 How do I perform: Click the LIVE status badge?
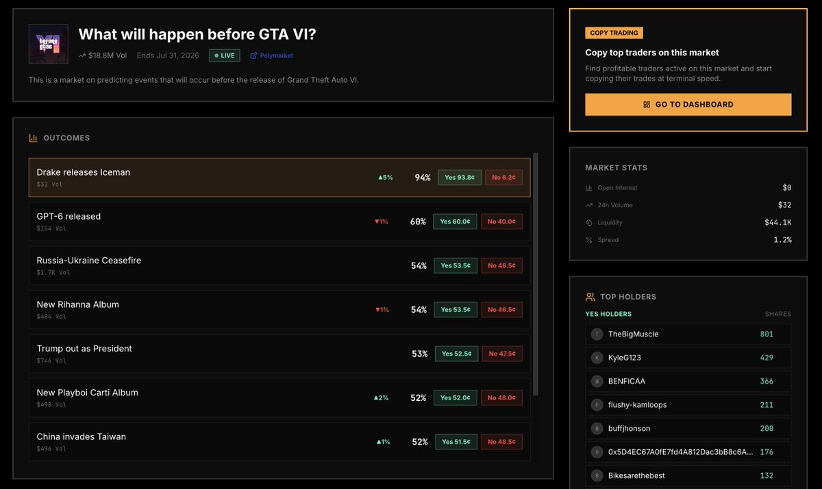coord(225,55)
